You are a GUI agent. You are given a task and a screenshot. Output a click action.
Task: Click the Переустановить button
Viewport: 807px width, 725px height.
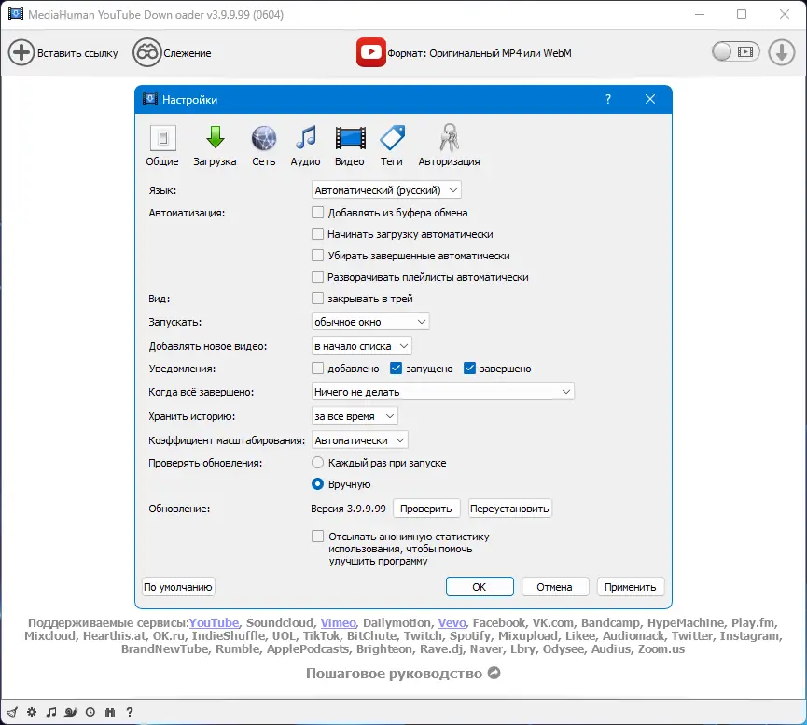(x=509, y=509)
